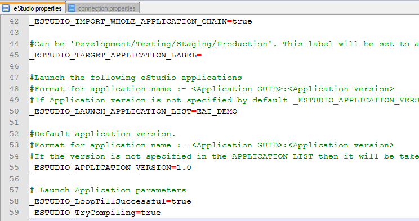Click the '# Launch Application parameters' comment
Screen dimensions: 419x221
[108, 190]
